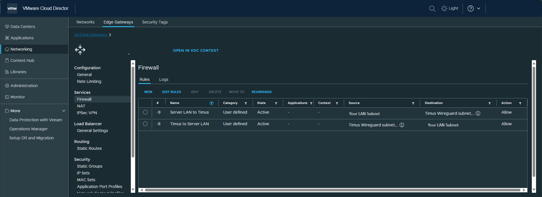This screenshot has height=197, width=542.
Task: Click OPEN IN VDC CONTEXT
Action: tap(196, 51)
